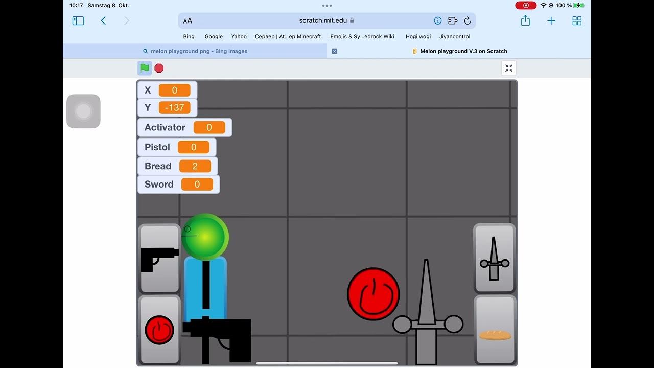Switch to melon playground png Bing images tab
Image resolution: width=654 pixels, height=368 pixels.
coord(195,51)
